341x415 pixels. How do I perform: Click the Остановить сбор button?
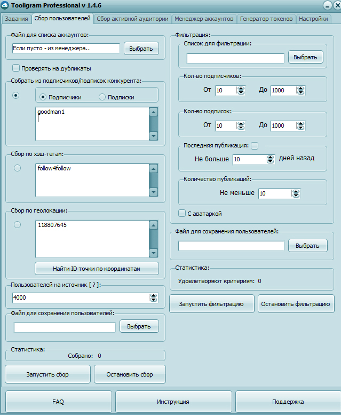click(130, 374)
